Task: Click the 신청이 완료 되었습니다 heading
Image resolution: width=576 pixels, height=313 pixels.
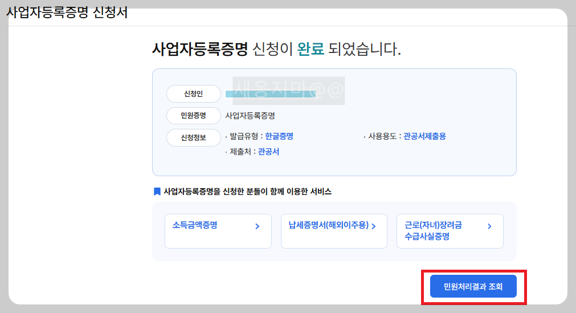Action: pos(276,49)
